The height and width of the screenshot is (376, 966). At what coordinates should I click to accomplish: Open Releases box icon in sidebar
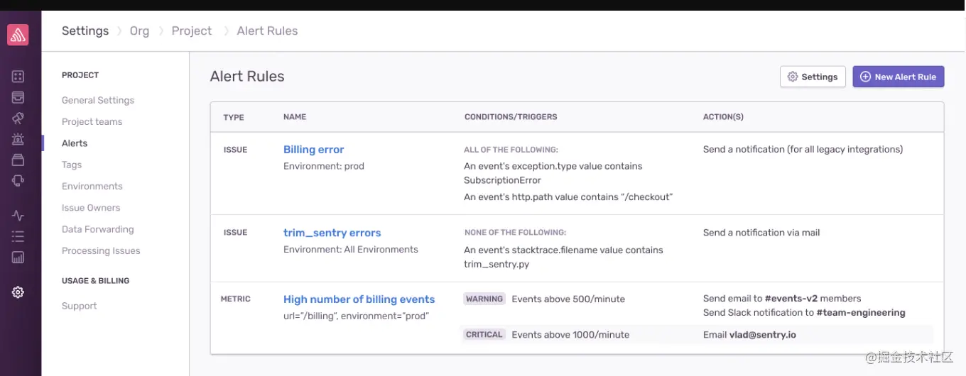(18, 160)
